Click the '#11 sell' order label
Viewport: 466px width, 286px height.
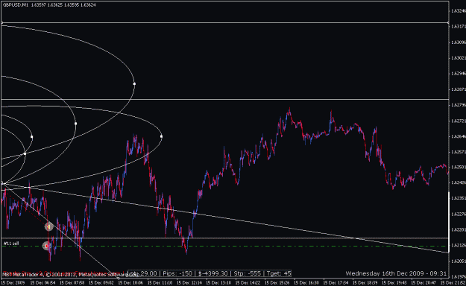point(11,244)
